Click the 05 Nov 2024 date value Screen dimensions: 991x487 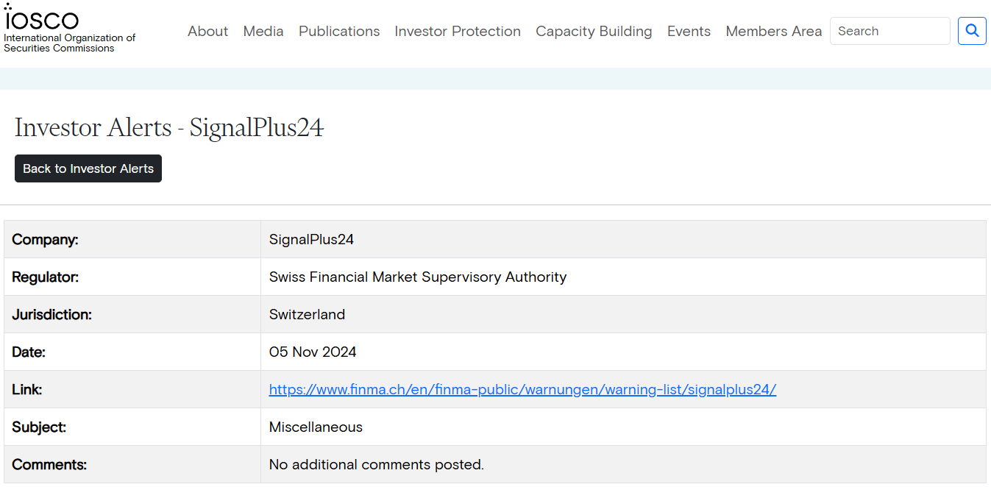[313, 352]
